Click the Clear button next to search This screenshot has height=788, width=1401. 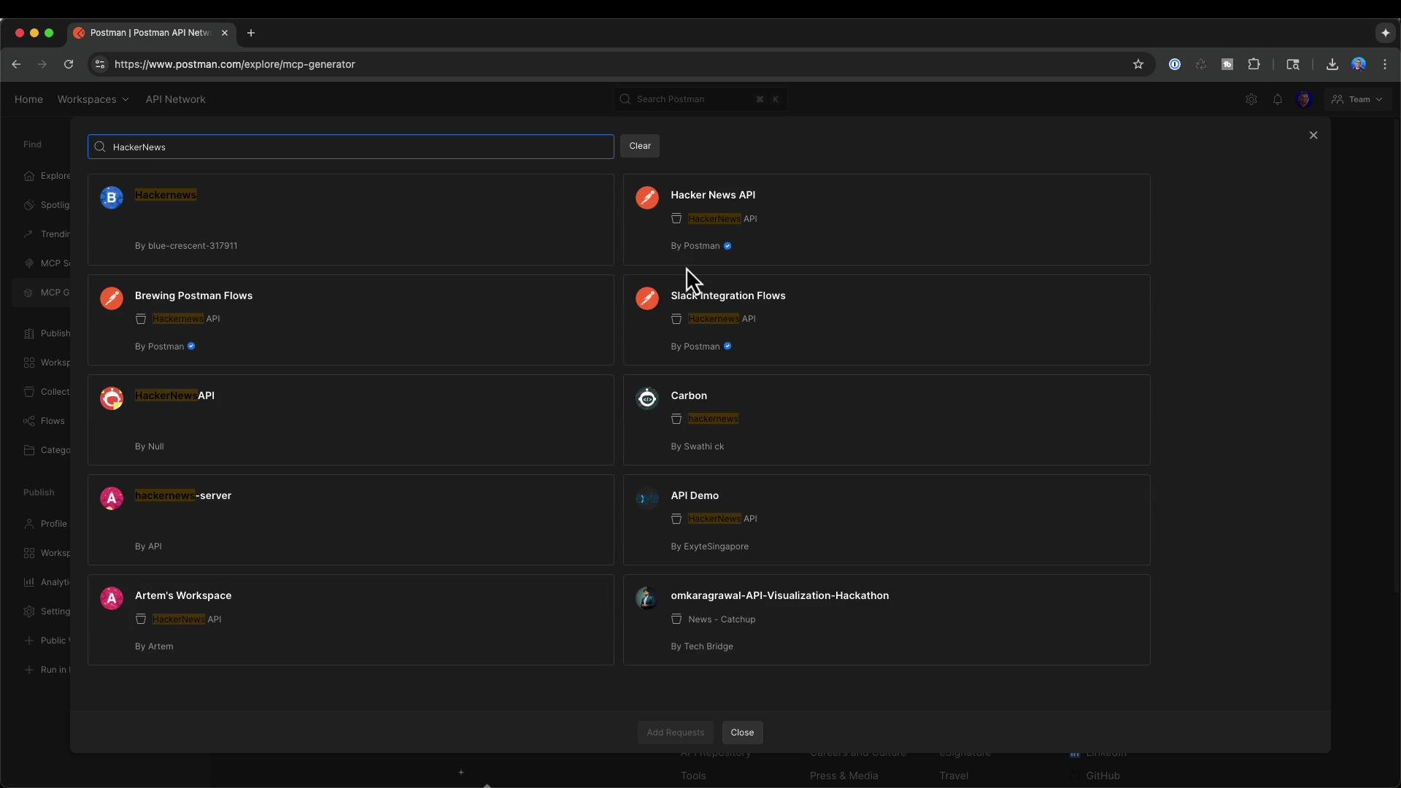point(640,146)
